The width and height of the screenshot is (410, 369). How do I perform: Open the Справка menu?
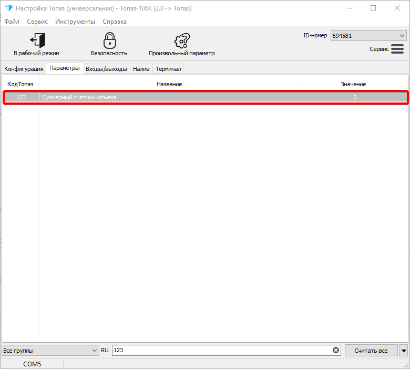(x=115, y=22)
